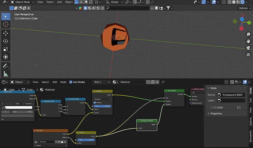Screen dimensions: 253x148
Task: Click the green Y axis gizmo ball
Action: pos(249,23)
